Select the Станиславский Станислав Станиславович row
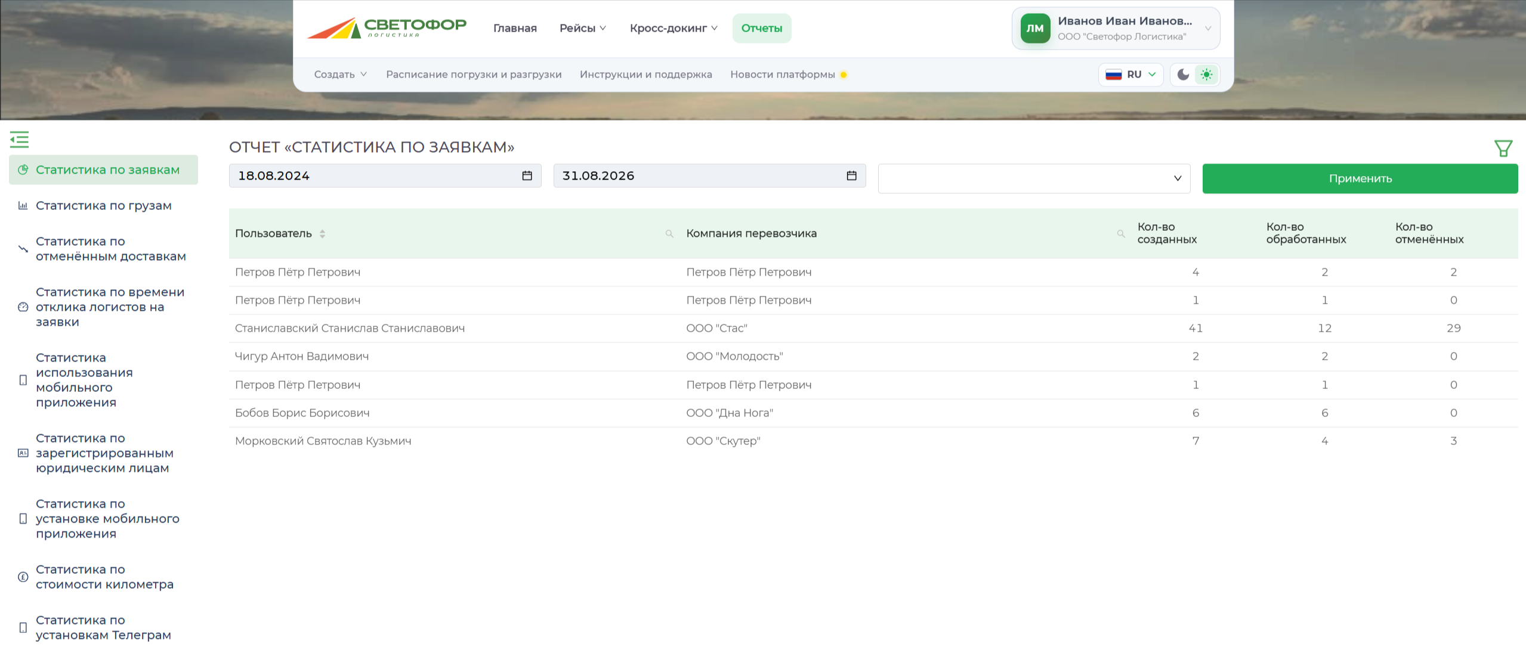 (873, 328)
